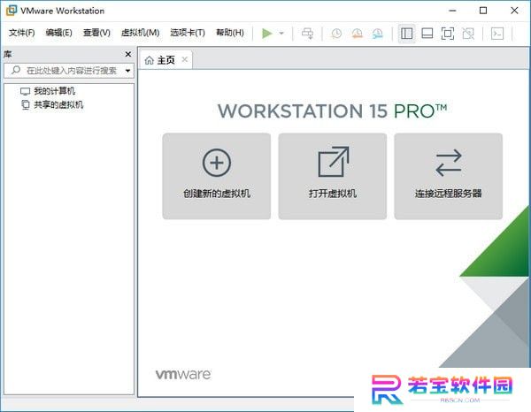The width and height of the screenshot is (531, 412).
Task: Open the 选项卡(T) menu
Action: coord(188,33)
